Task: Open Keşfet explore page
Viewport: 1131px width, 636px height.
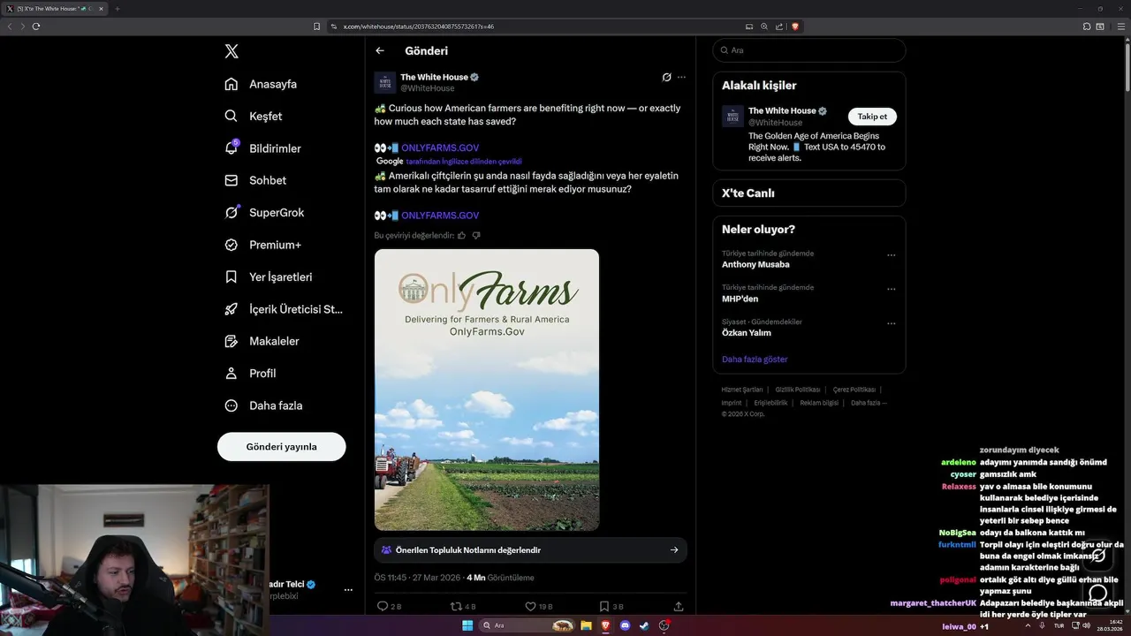Action: click(254, 116)
